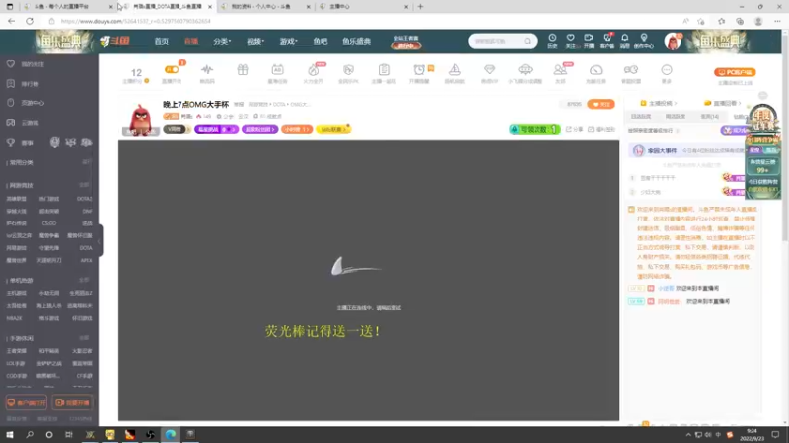Open the 创作中心 lightbulb icon
The height and width of the screenshot is (443, 789).
[x=644, y=41]
